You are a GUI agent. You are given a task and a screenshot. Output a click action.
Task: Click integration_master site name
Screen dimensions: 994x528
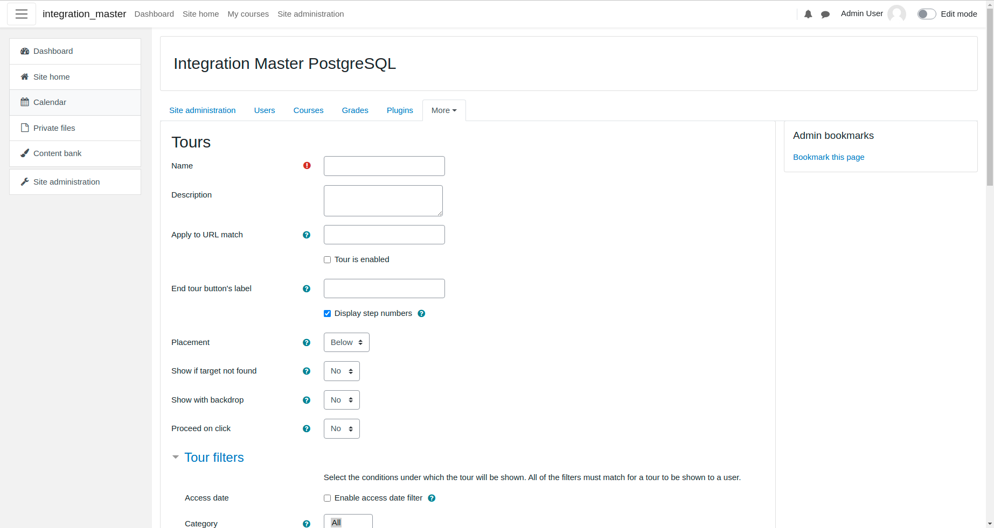click(x=85, y=14)
